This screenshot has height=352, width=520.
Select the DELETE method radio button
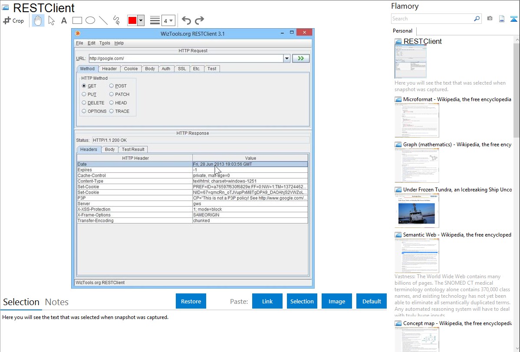pos(84,103)
